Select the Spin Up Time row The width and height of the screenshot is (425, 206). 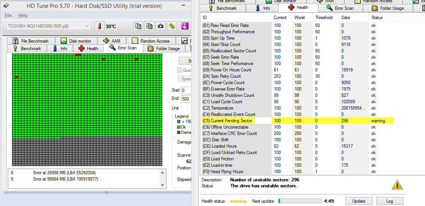coord(297,38)
